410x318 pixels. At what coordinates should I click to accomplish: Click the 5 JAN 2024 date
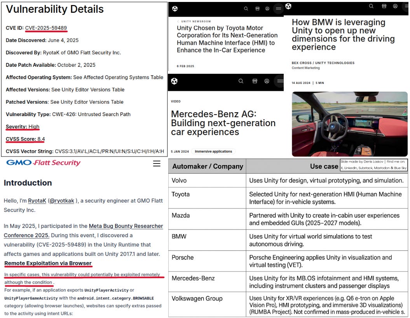(180, 151)
